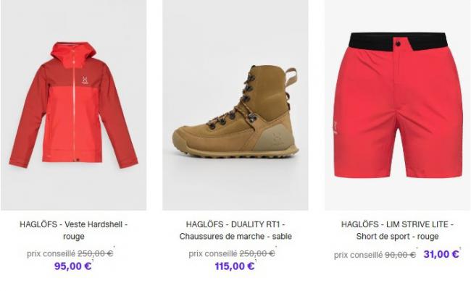The height and width of the screenshot is (291, 471).
Task: Click the Haglöfs logo on the jacket chest
Action: pyautogui.click(x=85, y=80)
